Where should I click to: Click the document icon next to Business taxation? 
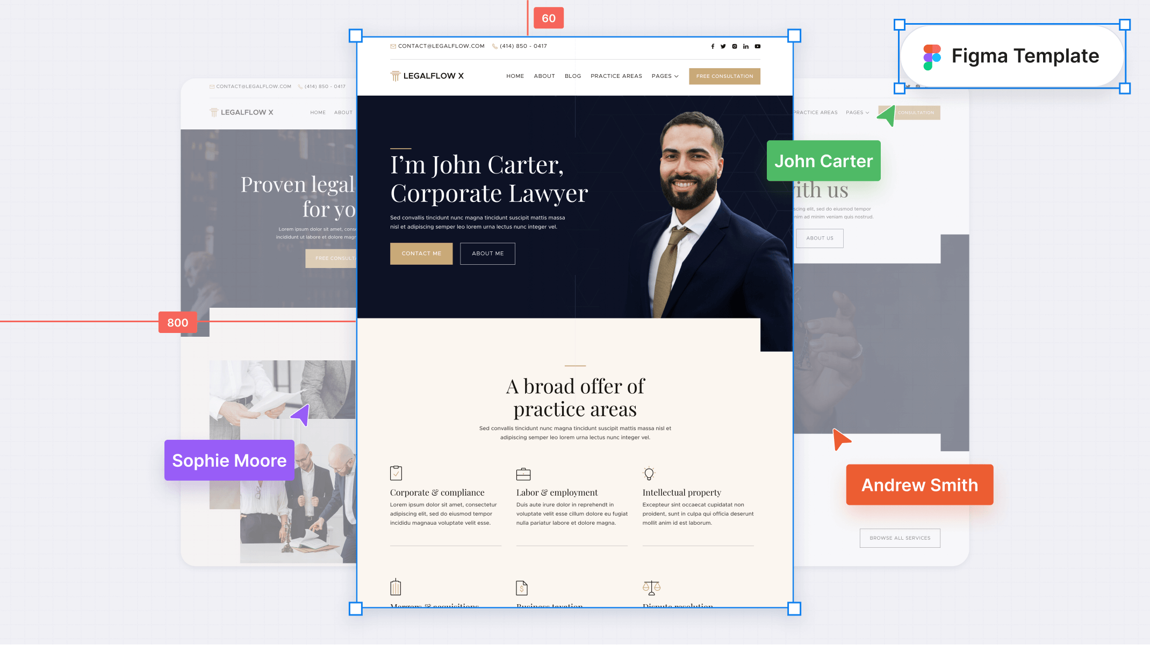[522, 586]
